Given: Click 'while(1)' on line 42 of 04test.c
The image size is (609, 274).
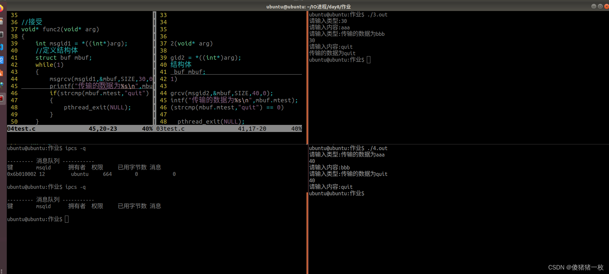Looking at the screenshot, I should 49,65.
